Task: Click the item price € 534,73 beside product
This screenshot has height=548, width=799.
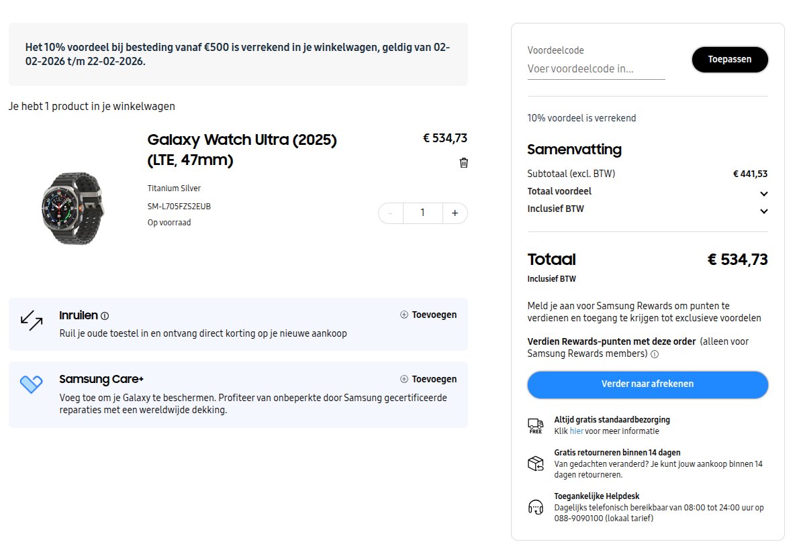Action: 445,138
